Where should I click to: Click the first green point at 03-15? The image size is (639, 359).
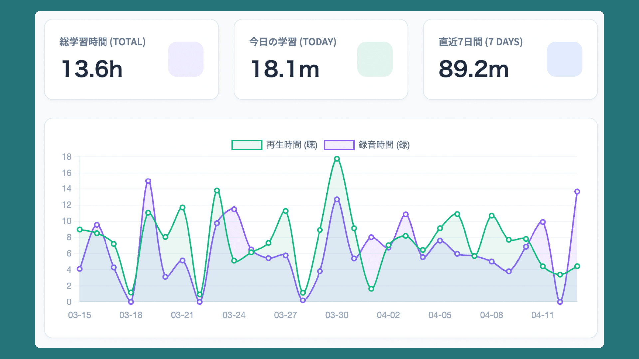80,230
